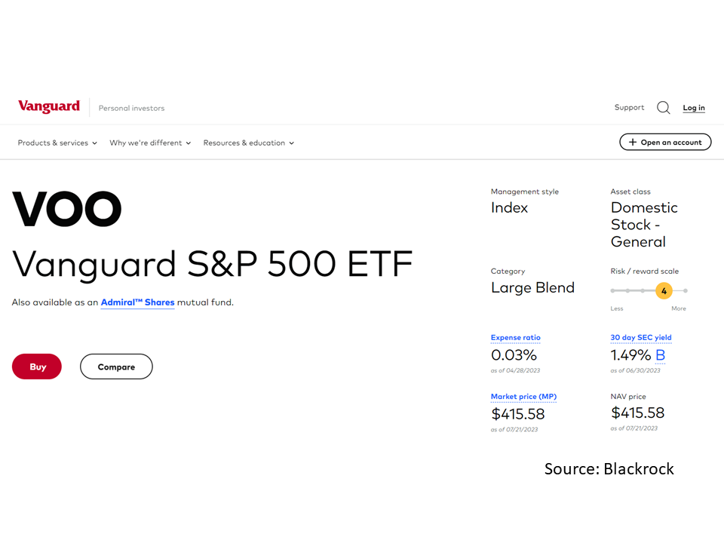
Task: Click the search magnifier icon
Action: tap(664, 108)
